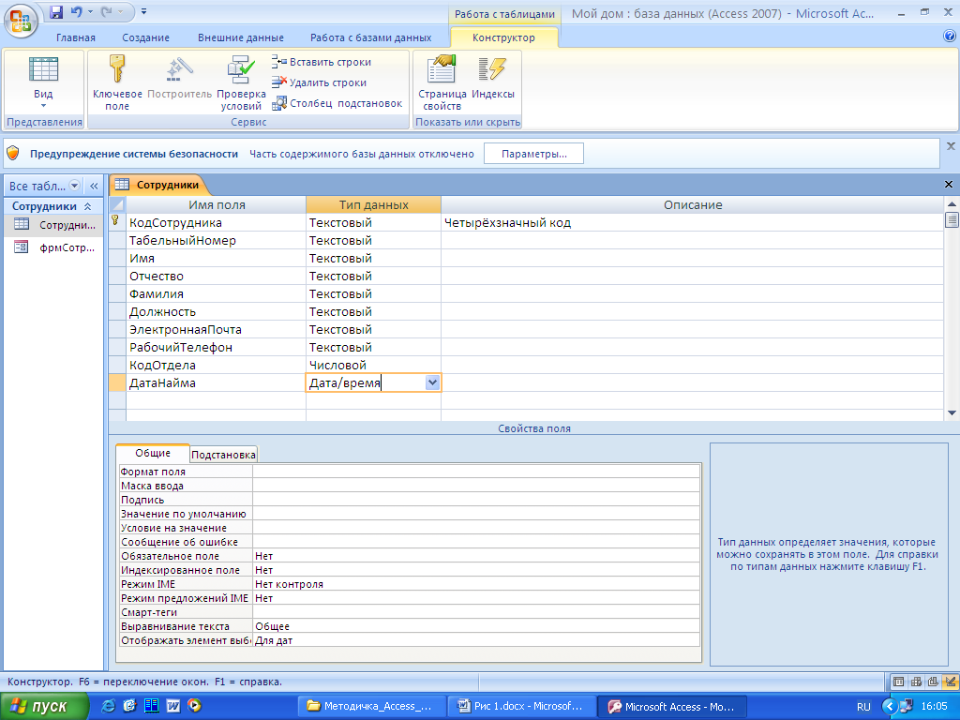The width and height of the screenshot is (960, 720).
Task: Click the ЭлектроннаяПочта field name
Action: click(x=217, y=329)
